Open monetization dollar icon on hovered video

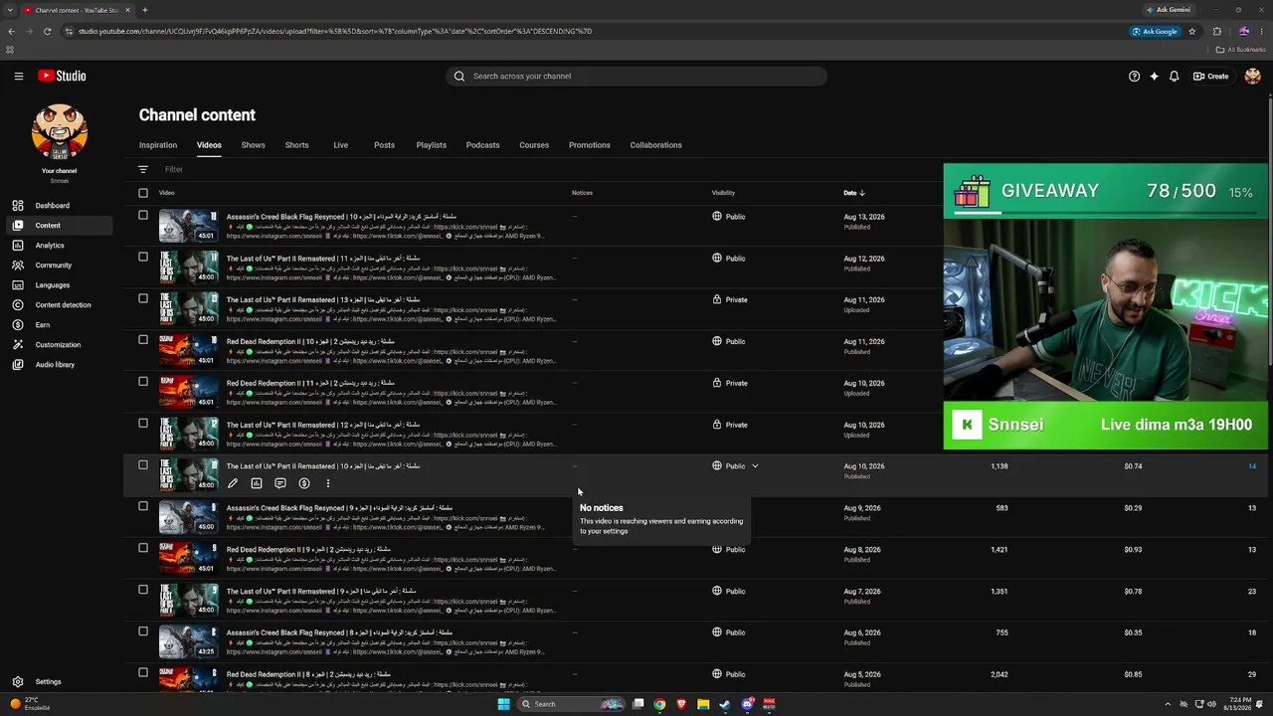[304, 483]
